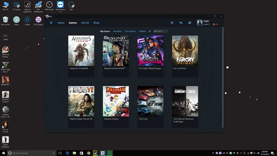This screenshot has height=156, width=277.
Task: Select the 2.PNG file on desktop
Action: coord(5,37)
